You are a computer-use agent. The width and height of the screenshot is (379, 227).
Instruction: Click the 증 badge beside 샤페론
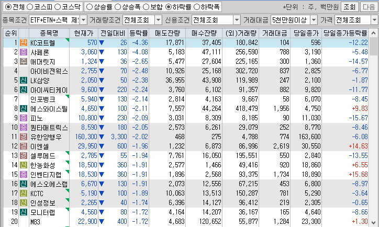[x=24, y=52]
